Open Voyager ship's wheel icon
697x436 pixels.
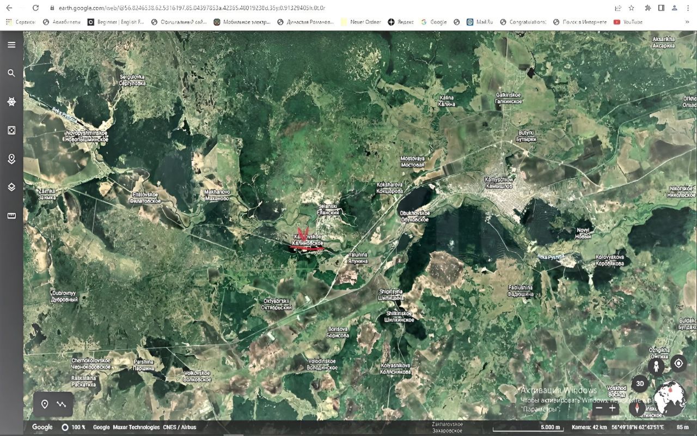(11, 102)
